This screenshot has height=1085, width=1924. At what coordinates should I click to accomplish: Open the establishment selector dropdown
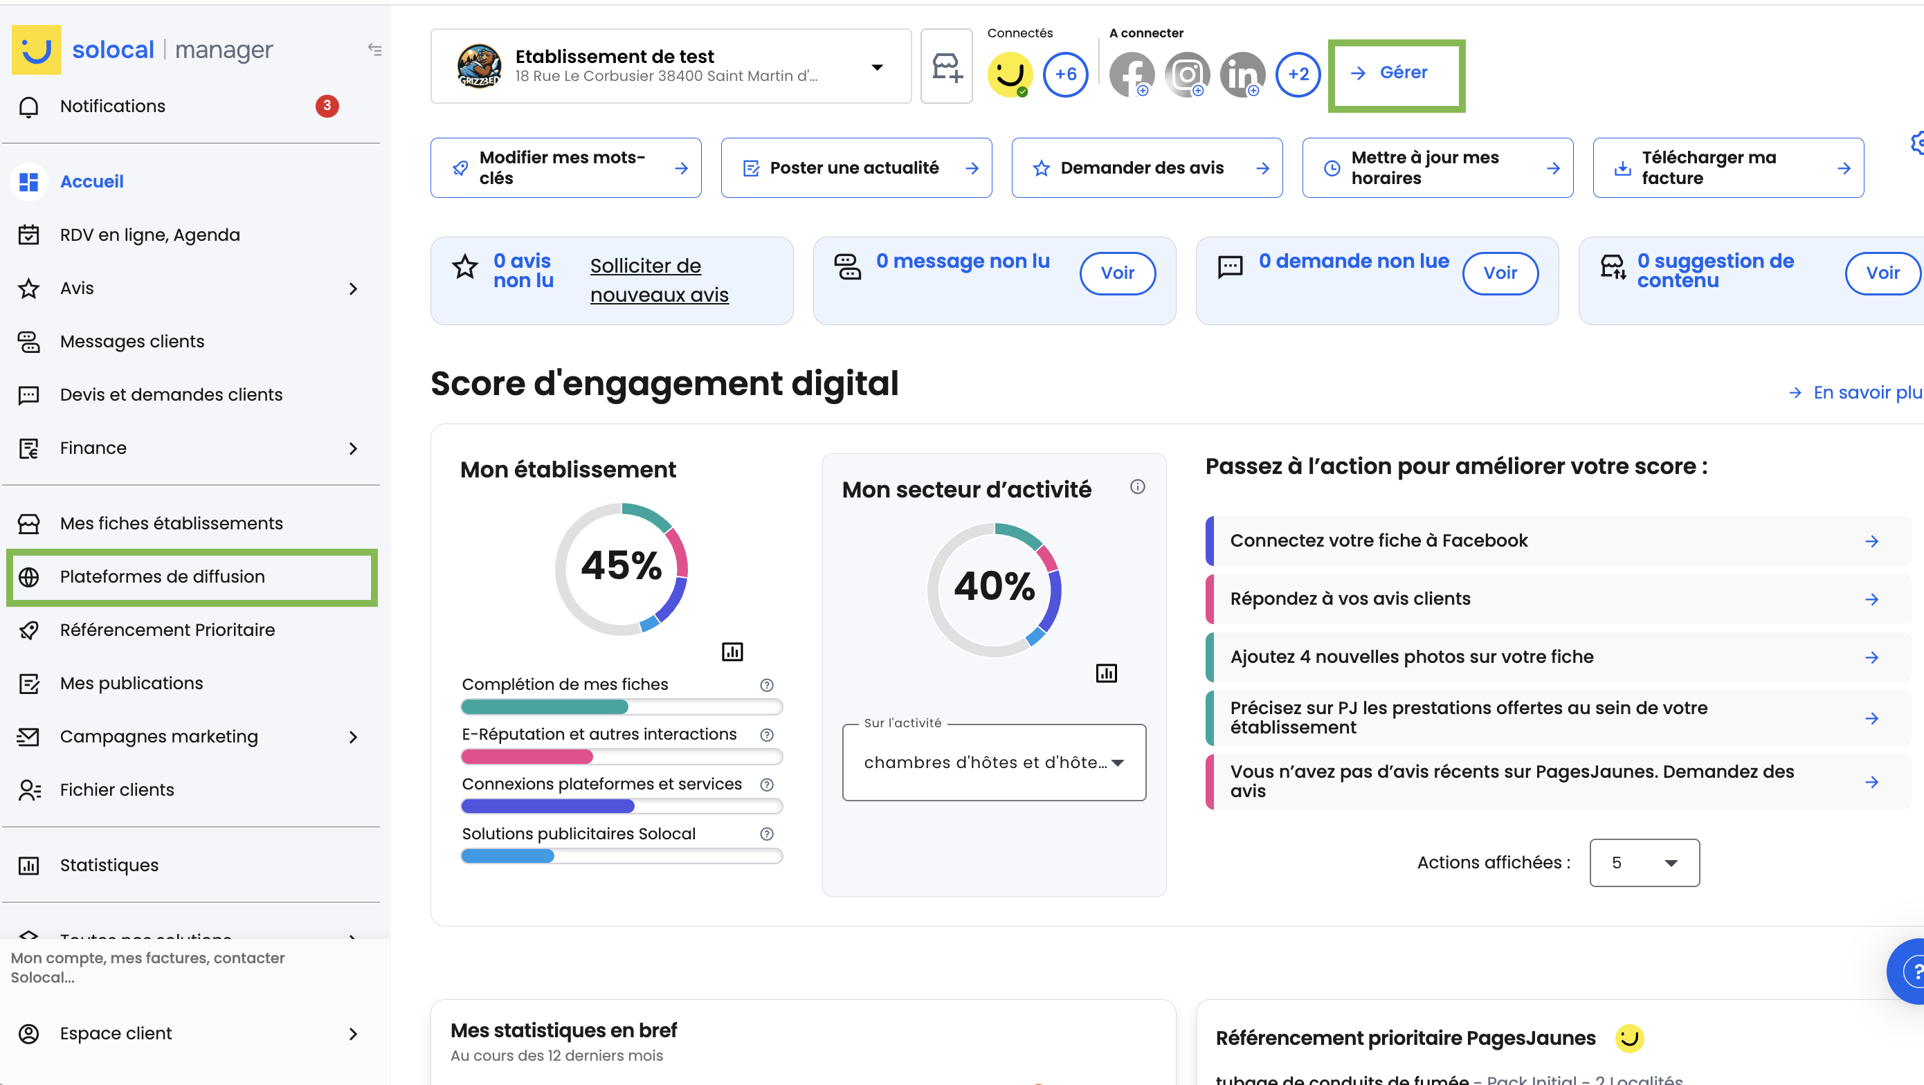(877, 67)
